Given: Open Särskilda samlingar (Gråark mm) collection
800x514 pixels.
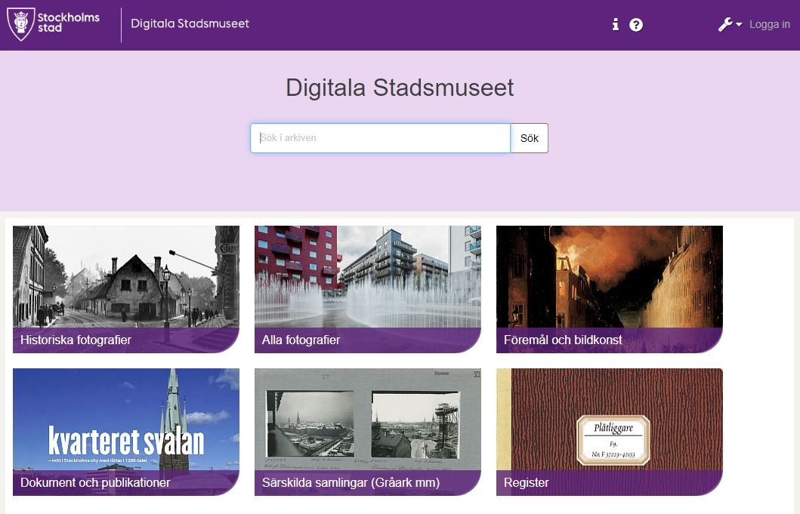Looking at the screenshot, I should (368, 432).
